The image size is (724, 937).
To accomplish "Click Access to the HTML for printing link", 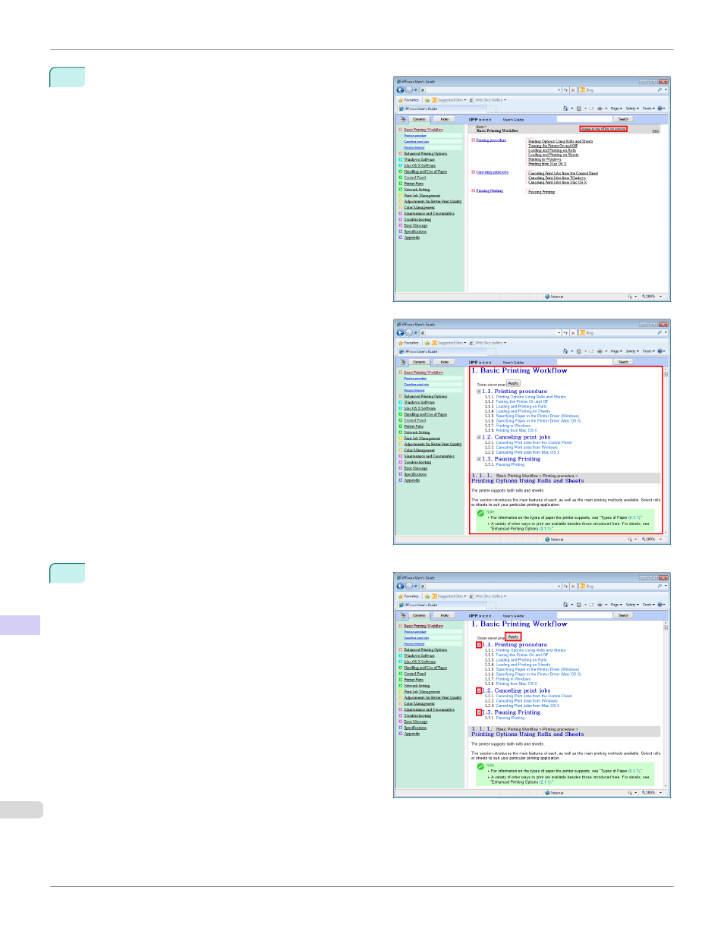I will pos(604,129).
